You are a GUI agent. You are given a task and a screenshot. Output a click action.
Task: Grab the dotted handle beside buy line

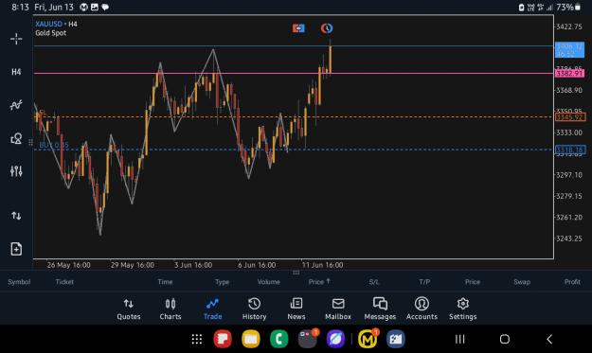30,142
